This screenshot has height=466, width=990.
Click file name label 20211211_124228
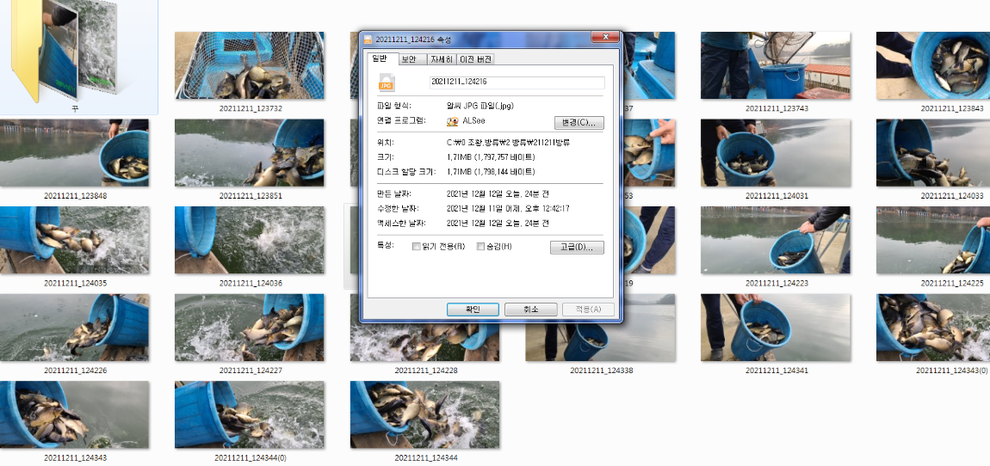(x=426, y=371)
